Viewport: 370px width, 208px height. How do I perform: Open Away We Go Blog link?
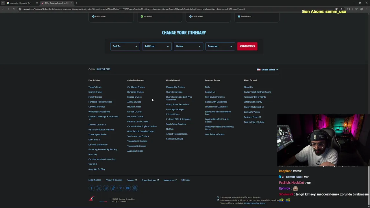tap(97, 169)
